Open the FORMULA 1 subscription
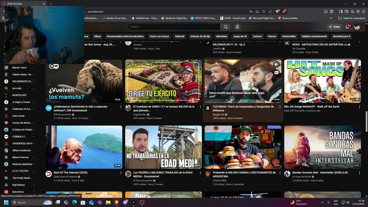 coord(19,137)
